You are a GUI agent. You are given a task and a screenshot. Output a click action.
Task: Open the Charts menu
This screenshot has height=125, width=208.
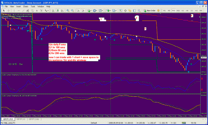click(x=26, y=6)
